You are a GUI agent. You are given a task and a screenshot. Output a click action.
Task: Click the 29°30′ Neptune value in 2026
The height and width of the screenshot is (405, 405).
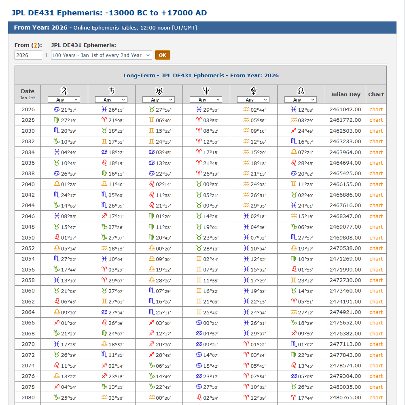point(211,110)
